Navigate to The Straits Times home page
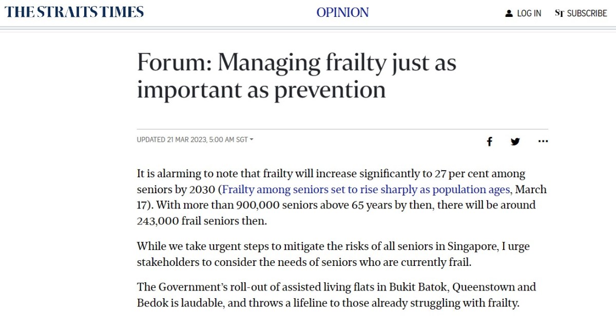This screenshot has width=616, height=332. 74,11
